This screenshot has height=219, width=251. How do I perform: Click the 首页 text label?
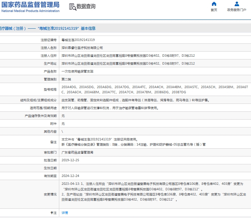coord(214,10)
